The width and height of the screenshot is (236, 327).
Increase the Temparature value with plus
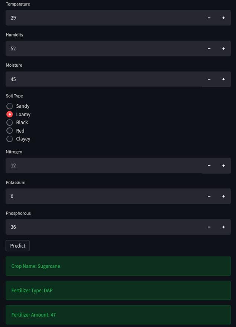pyautogui.click(x=223, y=18)
